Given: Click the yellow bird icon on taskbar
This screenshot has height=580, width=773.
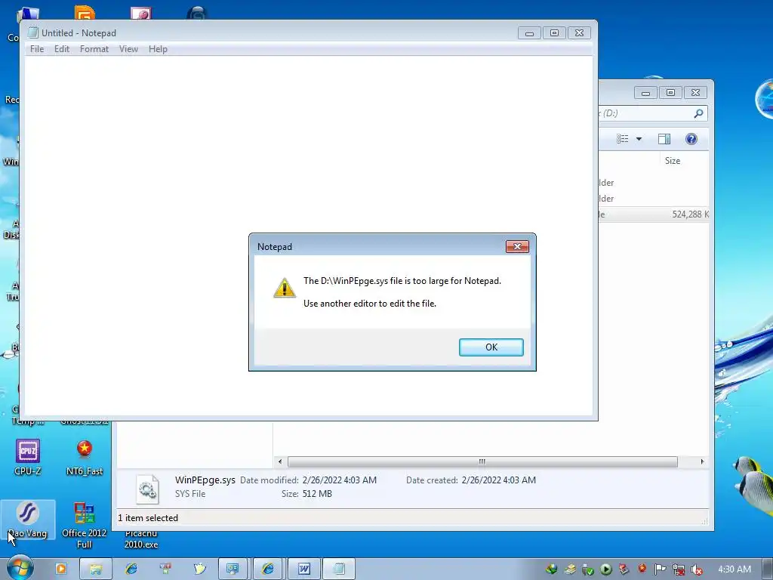Looking at the screenshot, I should tap(199, 569).
